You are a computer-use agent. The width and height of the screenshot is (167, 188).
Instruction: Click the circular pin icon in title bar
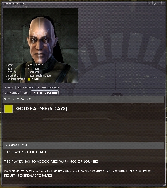pyautogui.click(x=154, y=4)
